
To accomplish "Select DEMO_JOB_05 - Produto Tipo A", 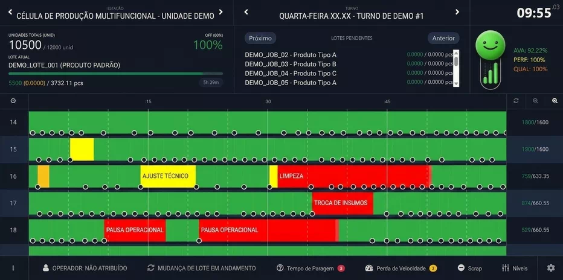I will pos(291,83).
